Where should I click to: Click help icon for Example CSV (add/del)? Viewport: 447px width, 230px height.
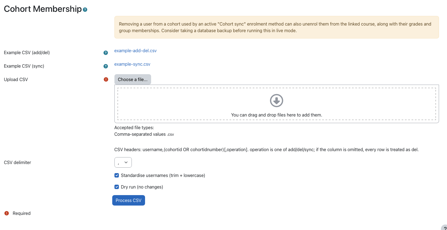click(x=106, y=53)
